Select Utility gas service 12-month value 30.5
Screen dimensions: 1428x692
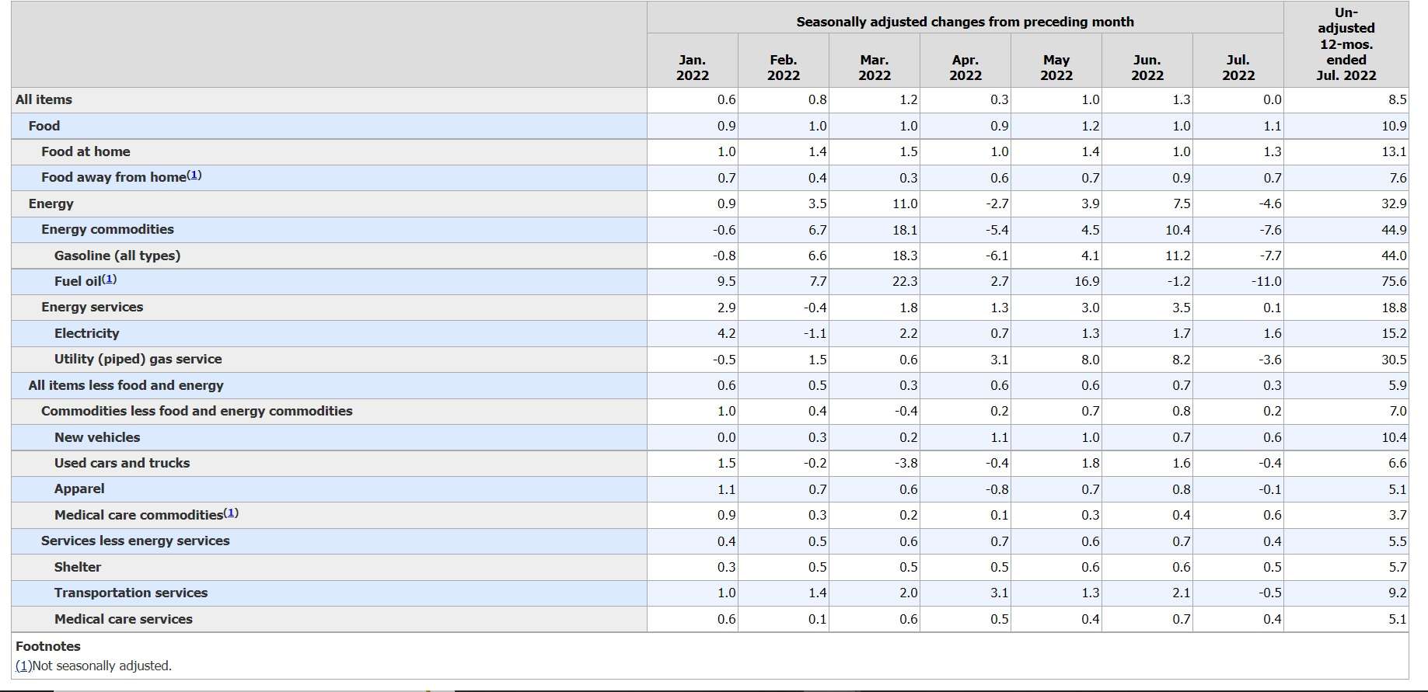(x=1394, y=360)
